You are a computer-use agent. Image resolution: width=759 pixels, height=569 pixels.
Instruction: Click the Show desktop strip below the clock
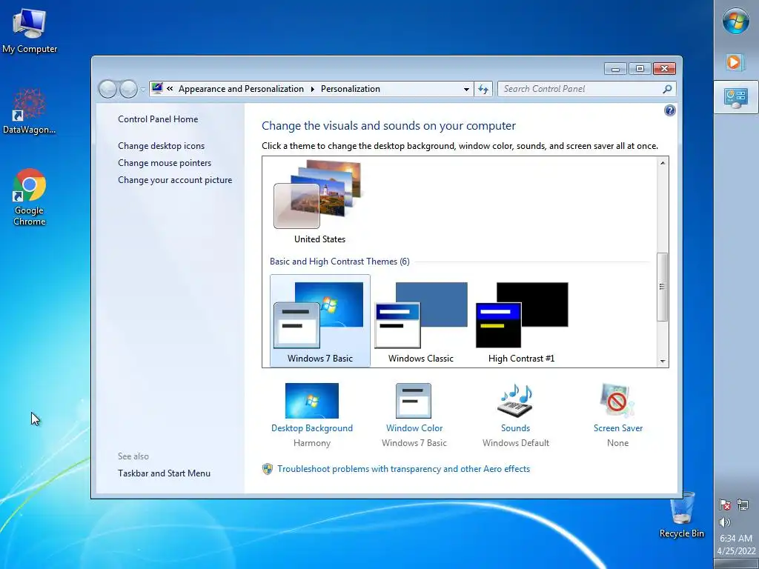(x=736, y=564)
